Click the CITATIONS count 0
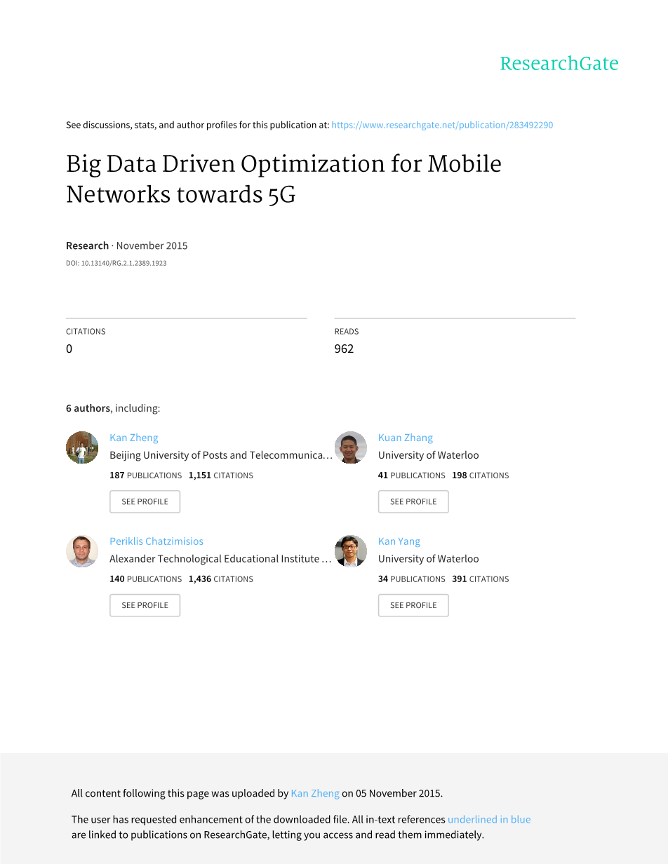This screenshot has height=864, width=668. point(69,349)
